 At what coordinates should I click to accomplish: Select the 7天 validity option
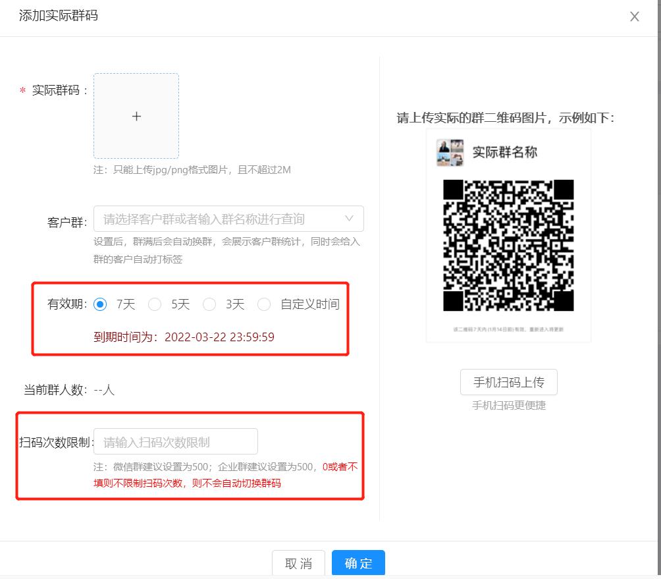101,304
